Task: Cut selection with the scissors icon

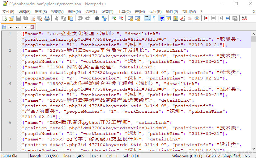Action: pyautogui.click(x=56, y=18)
